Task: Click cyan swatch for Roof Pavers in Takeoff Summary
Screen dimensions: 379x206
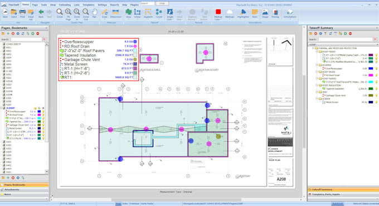Action: coord(371,82)
